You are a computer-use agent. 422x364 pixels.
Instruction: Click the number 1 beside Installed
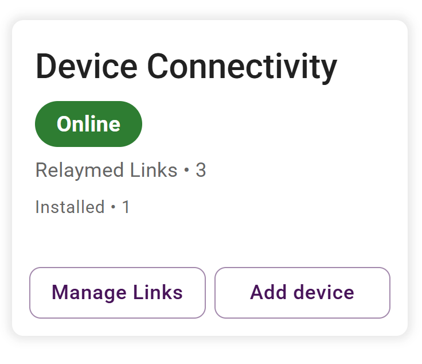[126, 207]
